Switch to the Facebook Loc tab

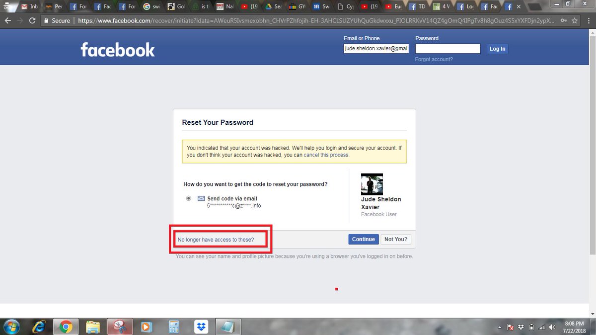[x=467, y=7]
